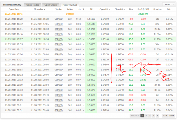Viewport: 177px width, 120px height.
Task: Switch to the Open Trades tab
Action: pos(33,5)
